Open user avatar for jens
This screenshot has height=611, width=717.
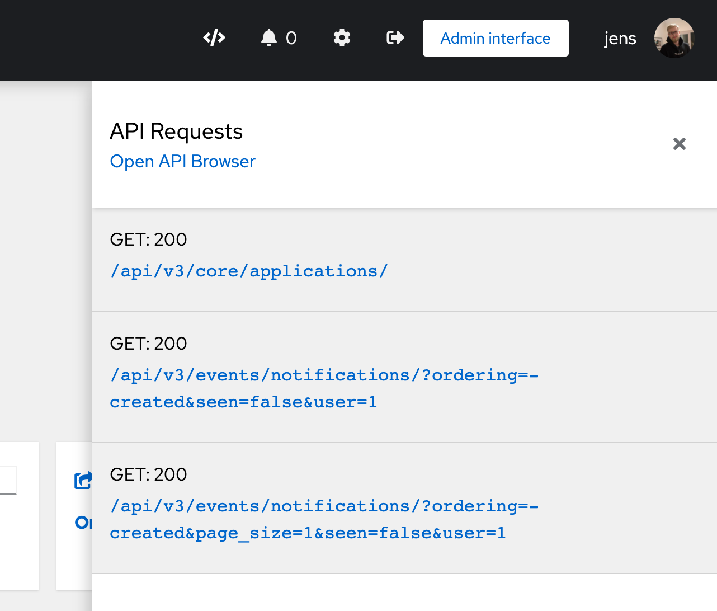(x=674, y=38)
